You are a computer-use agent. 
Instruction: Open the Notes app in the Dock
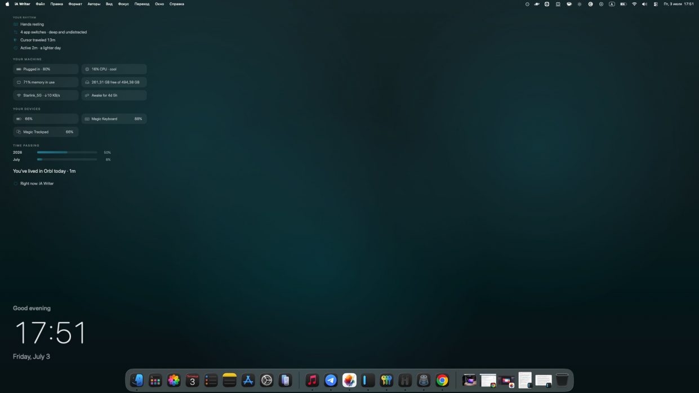coord(230,381)
